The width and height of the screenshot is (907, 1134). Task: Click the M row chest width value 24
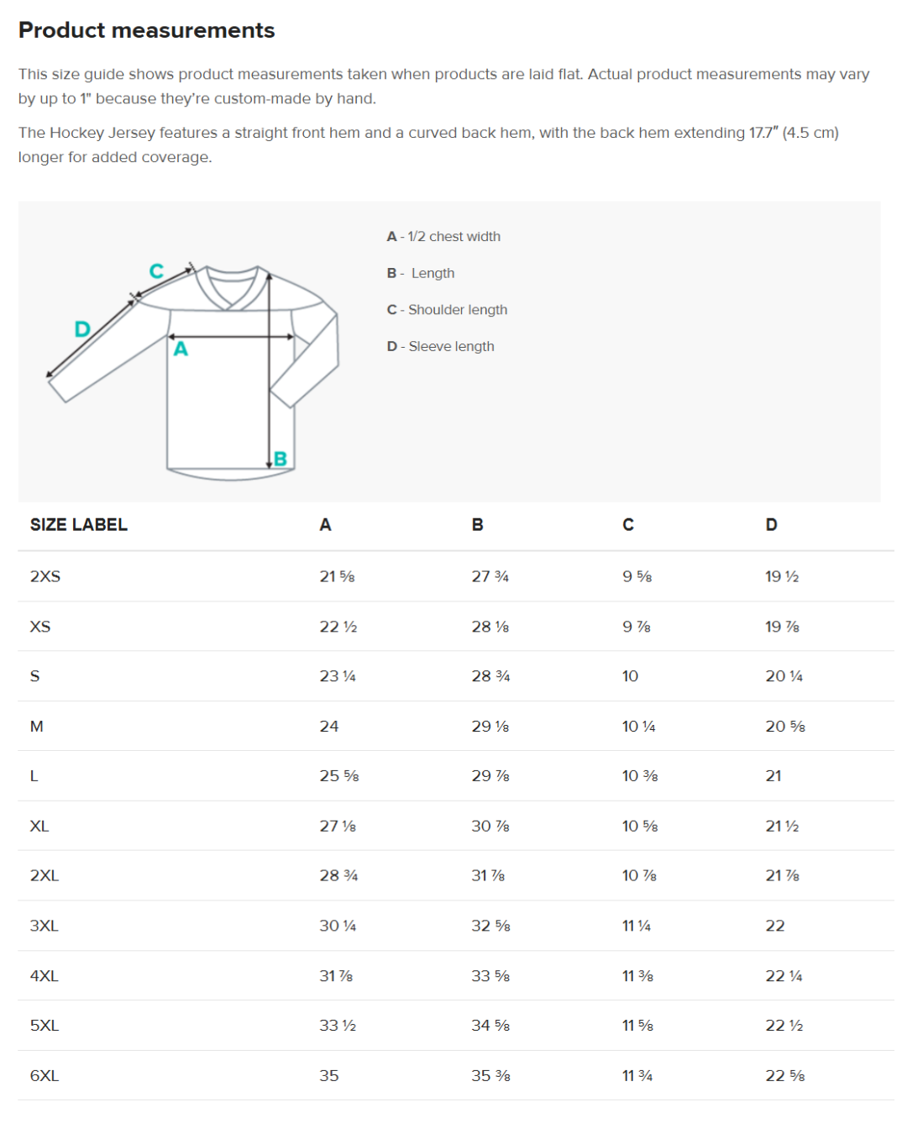pyautogui.click(x=329, y=727)
